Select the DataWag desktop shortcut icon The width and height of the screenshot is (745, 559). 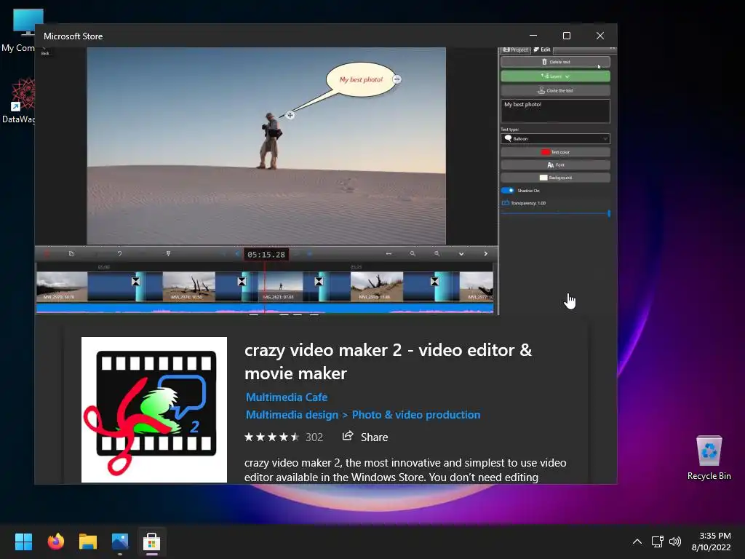pyautogui.click(x=19, y=100)
